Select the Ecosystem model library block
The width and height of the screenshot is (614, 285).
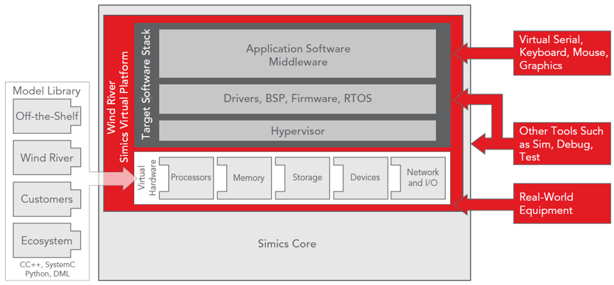click(46, 241)
